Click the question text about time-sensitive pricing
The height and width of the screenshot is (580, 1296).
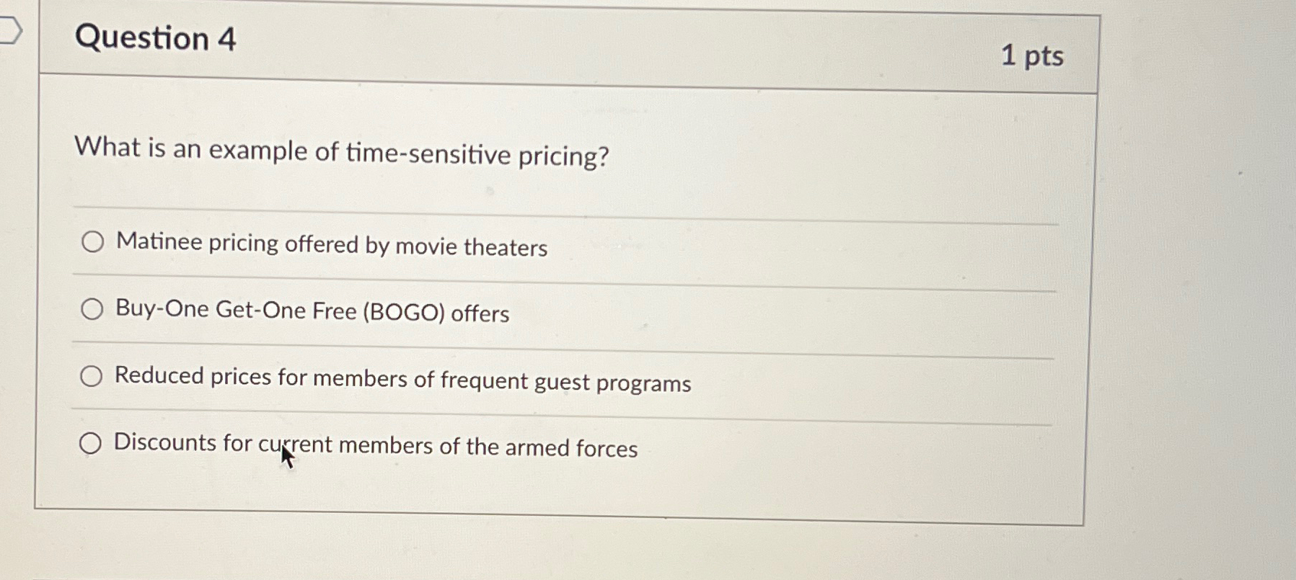point(342,153)
